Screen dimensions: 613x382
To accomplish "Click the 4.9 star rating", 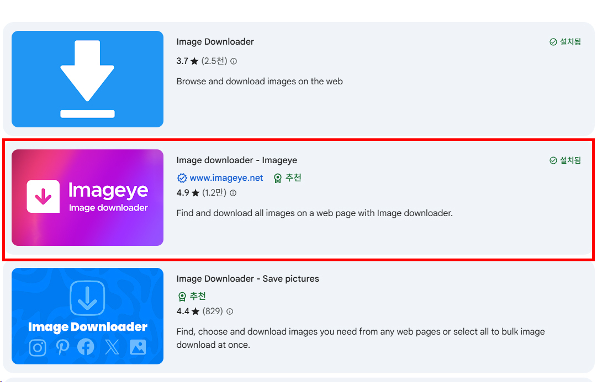I will (188, 193).
